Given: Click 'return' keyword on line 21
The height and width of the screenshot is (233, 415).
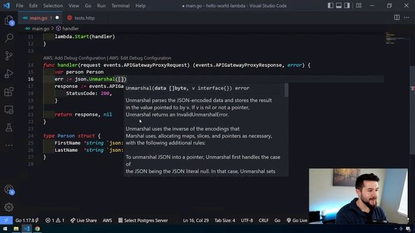Looking at the screenshot, I should point(64,115).
